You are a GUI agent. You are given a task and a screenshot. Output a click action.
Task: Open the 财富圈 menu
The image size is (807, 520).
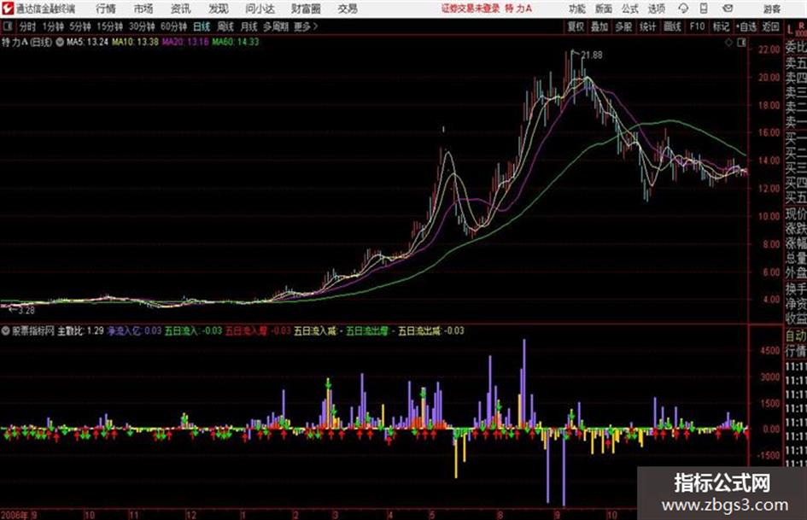coord(306,9)
